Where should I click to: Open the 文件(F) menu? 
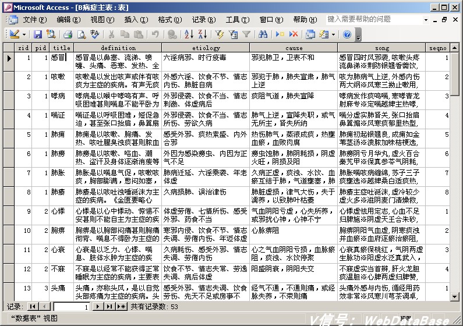pos(35,19)
